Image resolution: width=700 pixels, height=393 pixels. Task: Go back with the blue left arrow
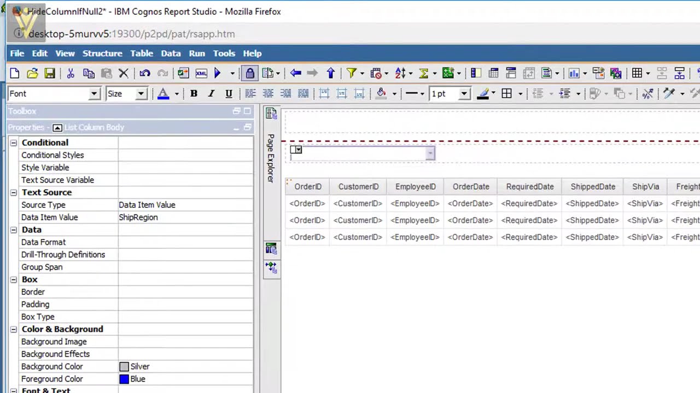click(x=296, y=73)
